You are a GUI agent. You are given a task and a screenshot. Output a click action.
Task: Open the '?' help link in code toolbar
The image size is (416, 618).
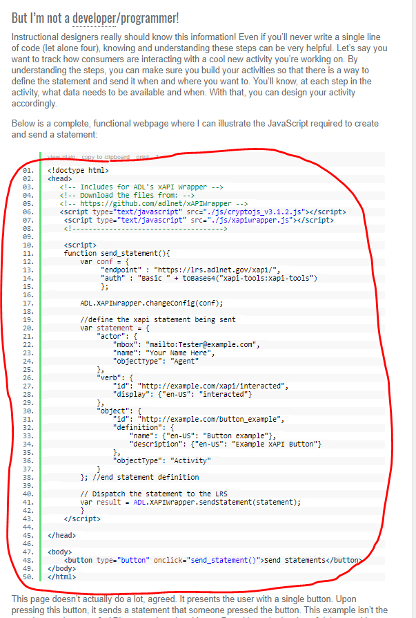tap(157, 157)
